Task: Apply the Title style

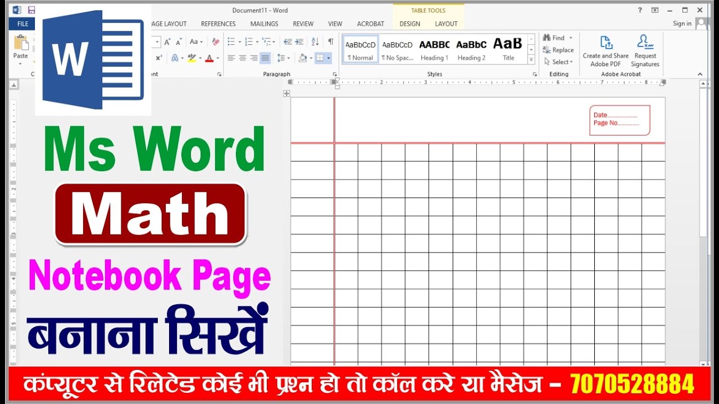Action: click(x=508, y=49)
